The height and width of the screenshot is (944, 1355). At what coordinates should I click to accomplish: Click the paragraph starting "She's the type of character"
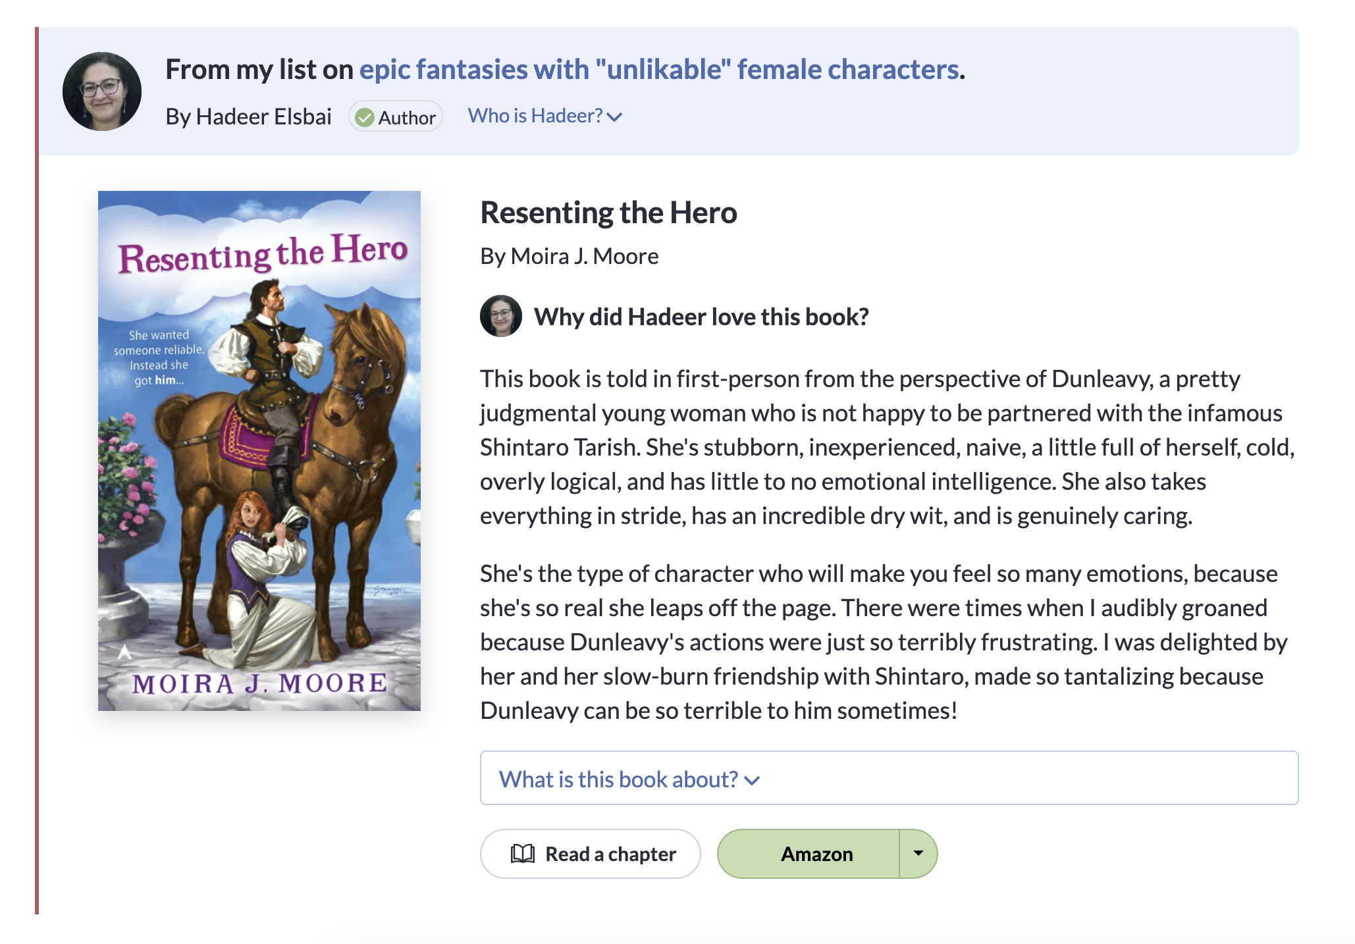click(883, 642)
